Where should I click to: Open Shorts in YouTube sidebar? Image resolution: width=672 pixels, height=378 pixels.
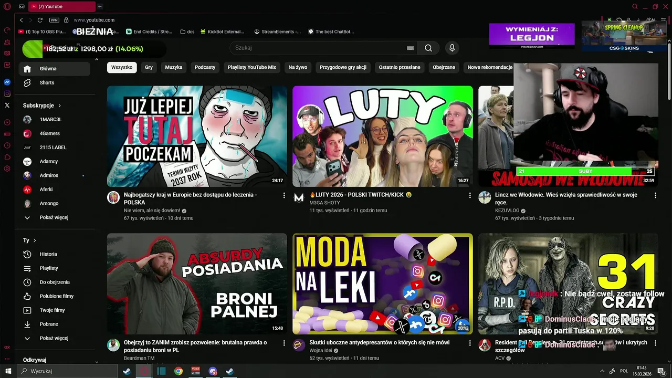coord(55,83)
